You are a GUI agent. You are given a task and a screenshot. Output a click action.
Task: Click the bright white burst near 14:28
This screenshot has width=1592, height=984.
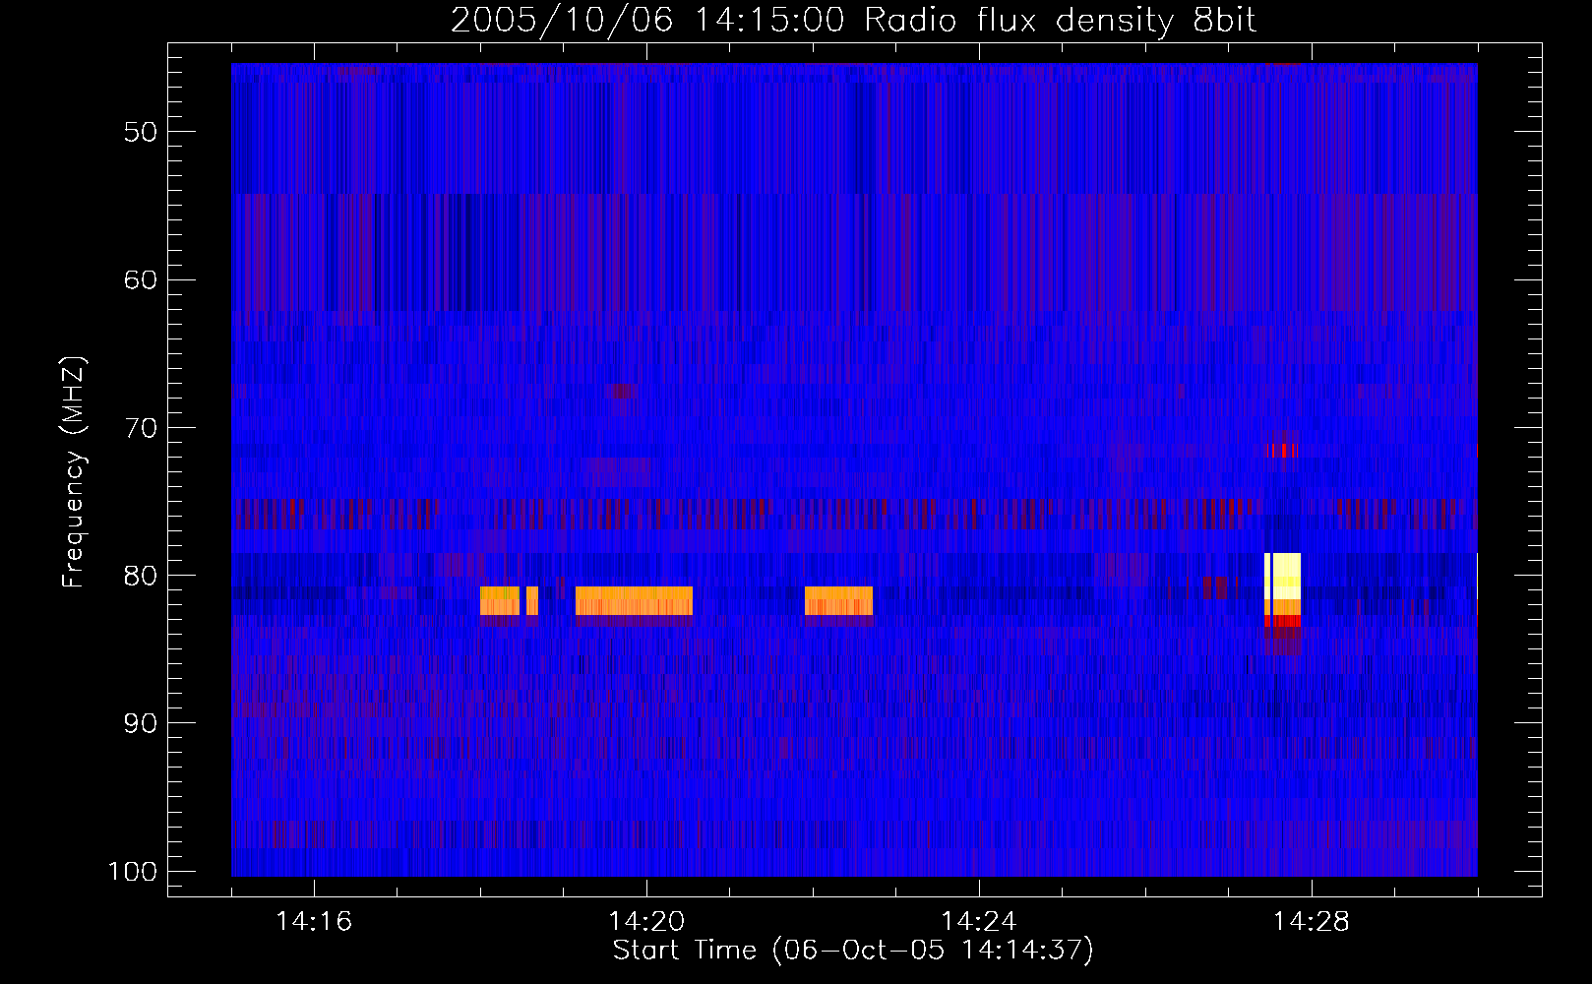pos(1282,577)
